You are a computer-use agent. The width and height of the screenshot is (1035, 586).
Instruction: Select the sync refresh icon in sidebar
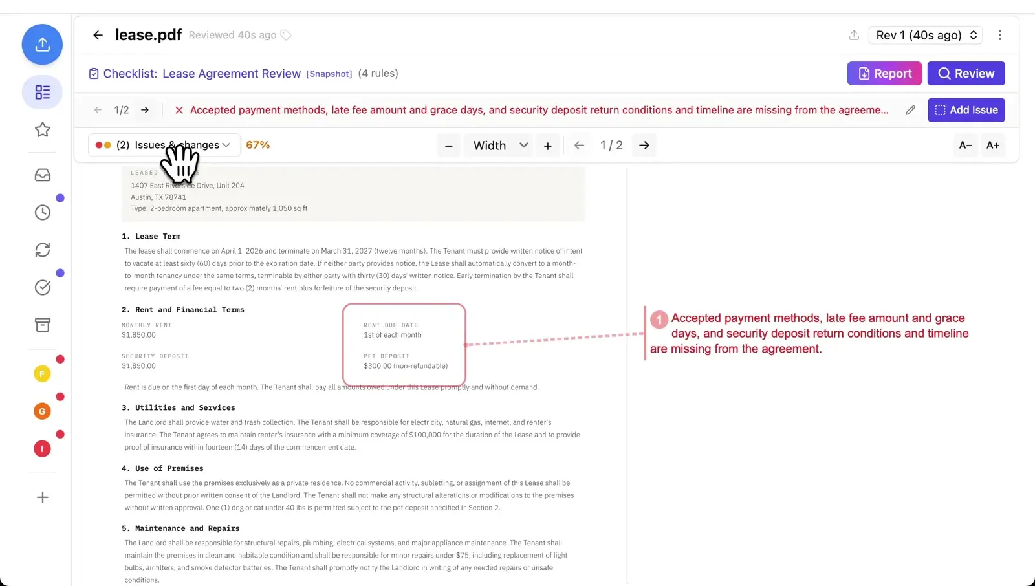pos(43,249)
